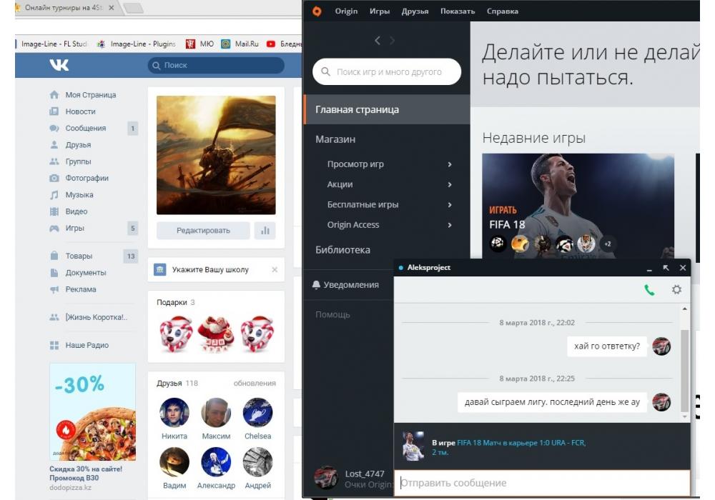Click the VK logo in the header
The image size is (715, 500).
[x=59, y=65]
